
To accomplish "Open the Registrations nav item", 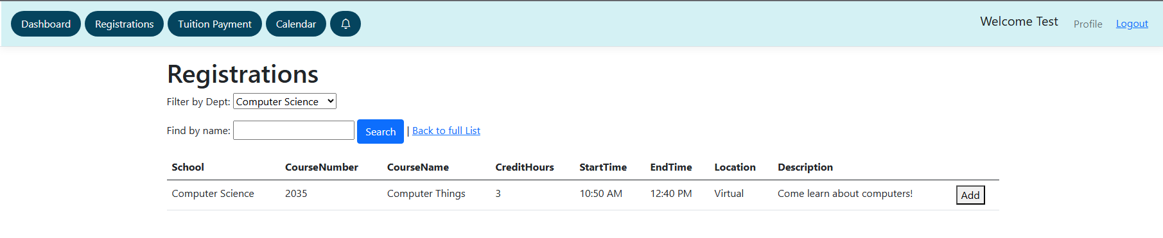I will pos(124,24).
